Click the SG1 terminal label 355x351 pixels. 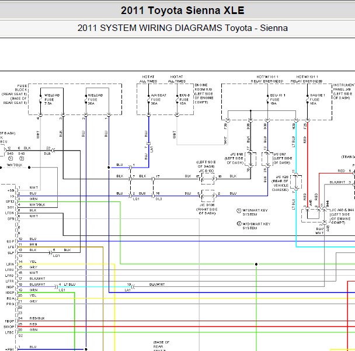point(11,207)
